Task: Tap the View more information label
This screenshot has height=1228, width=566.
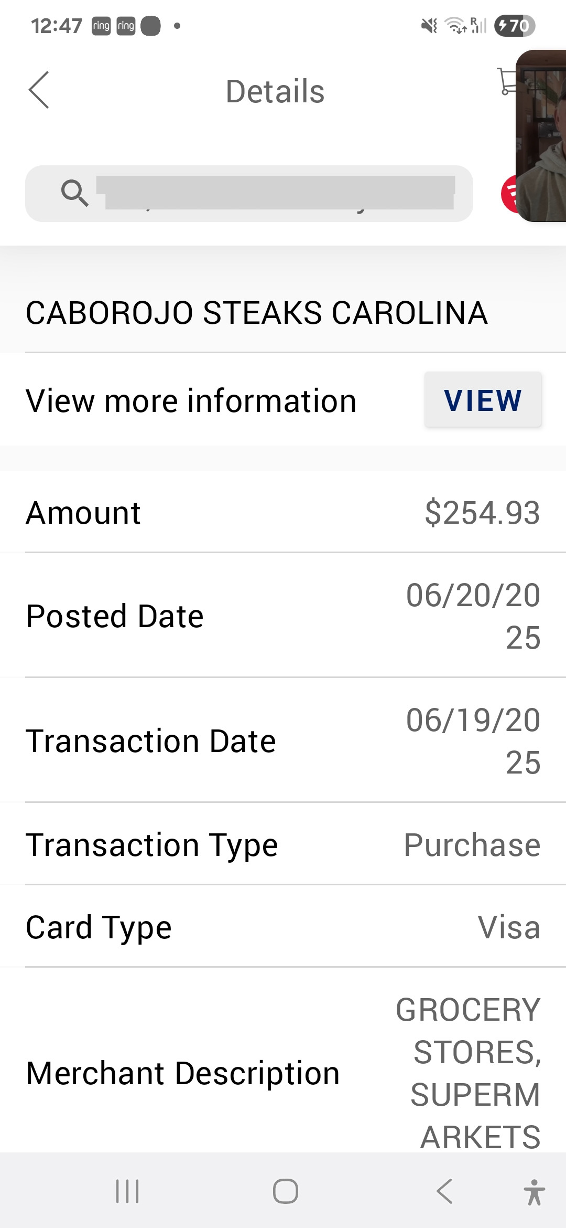Action: (191, 401)
